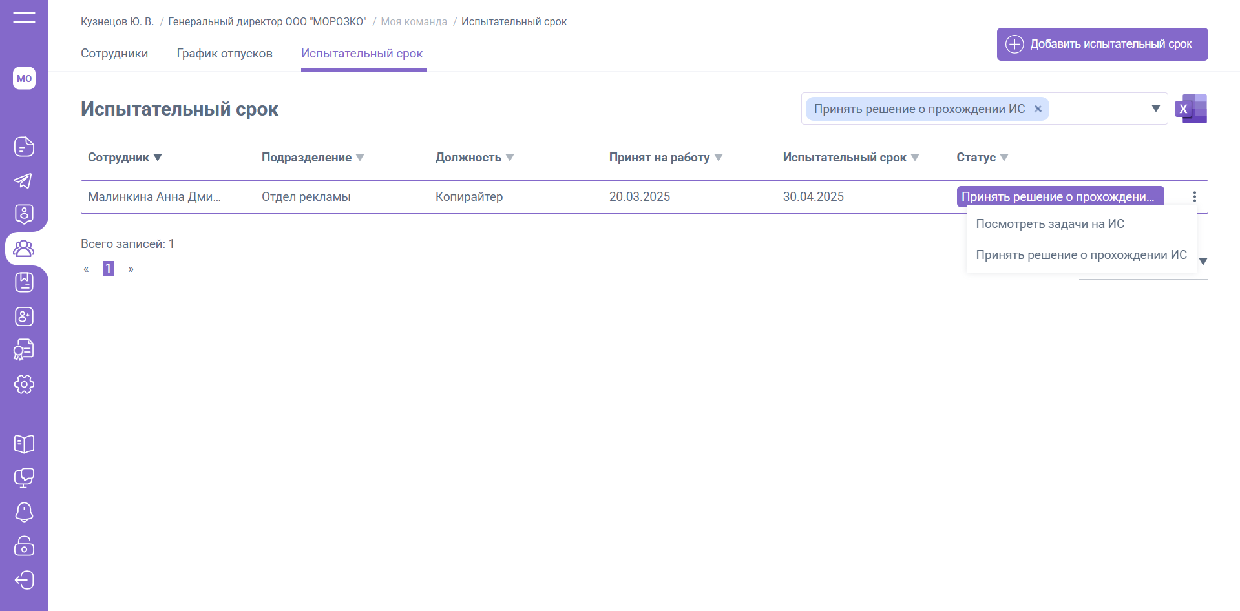1240x611 pixels.
Task: Open the settings gear in sidebar
Action: coord(24,384)
